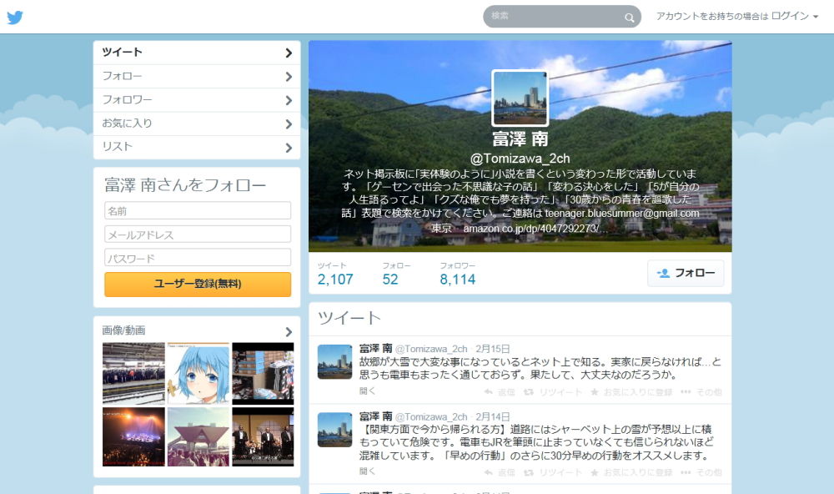Click the follow person icon on フォロー button

pyautogui.click(x=663, y=273)
